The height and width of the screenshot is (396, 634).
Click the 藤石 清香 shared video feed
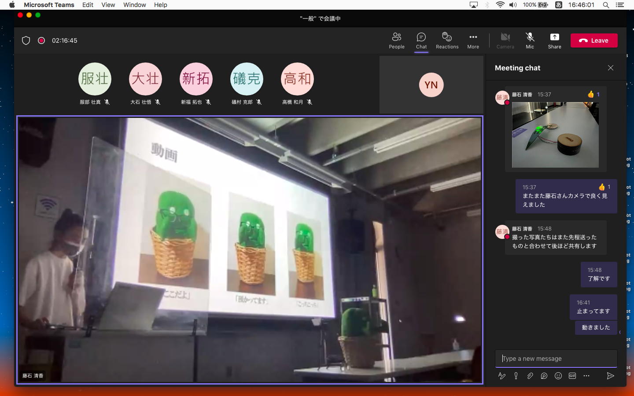point(250,250)
